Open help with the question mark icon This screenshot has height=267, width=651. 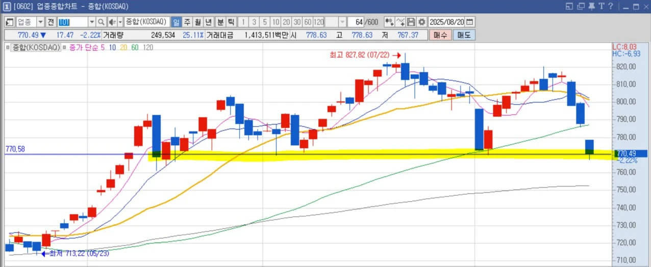[611, 6]
